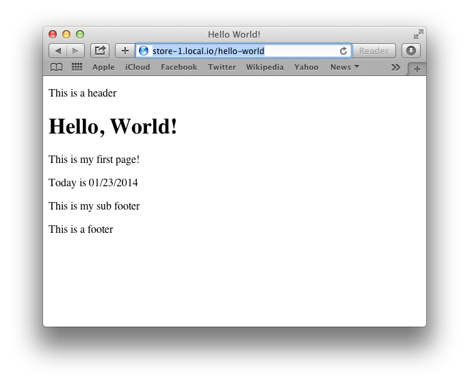
Task: Open the Downloads button
Action: (x=411, y=51)
